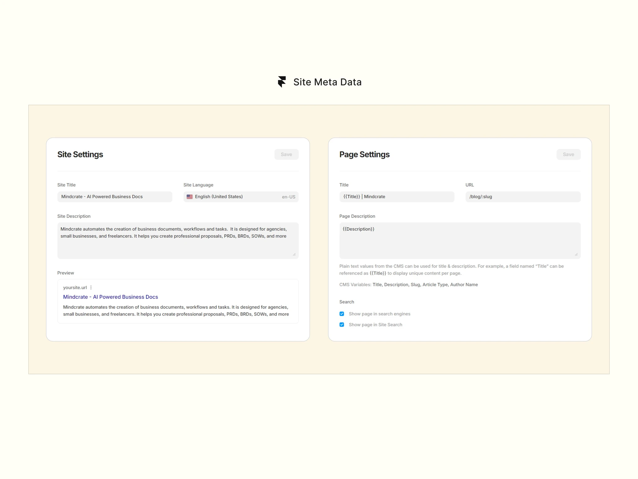Click the Preview section label
Viewport: 638px width, 479px height.
pyautogui.click(x=65, y=273)
